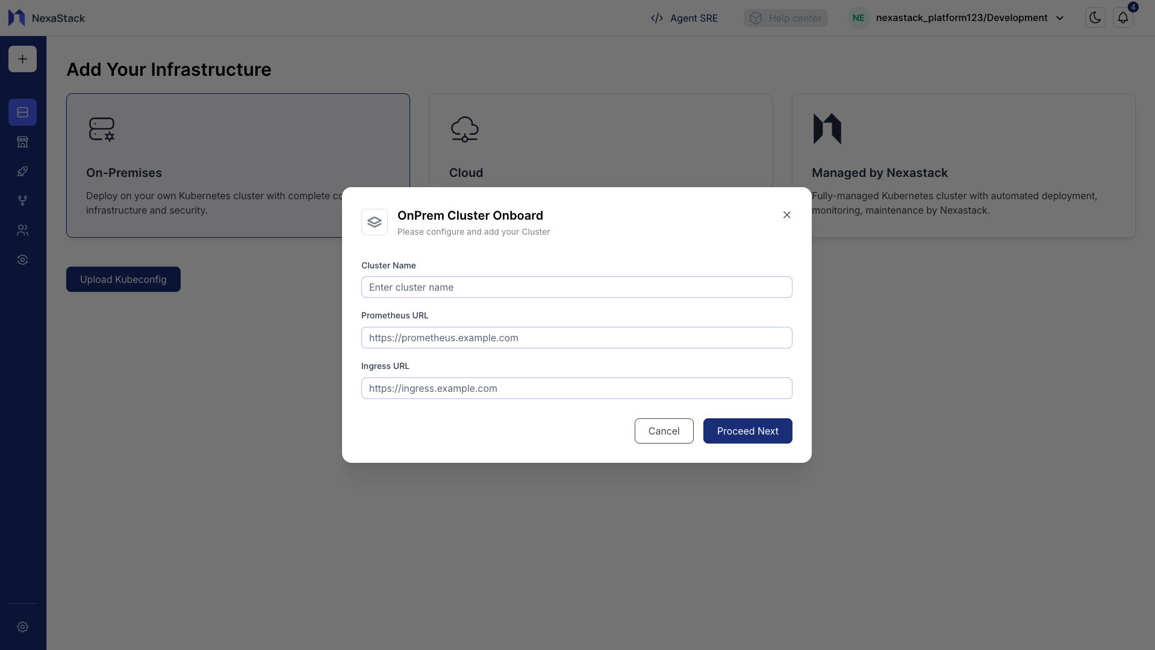The width and height of the screenshot is (1155, 650).
Task: Click the Upload Kubeconfig button
Action: [x=123, y=279]
